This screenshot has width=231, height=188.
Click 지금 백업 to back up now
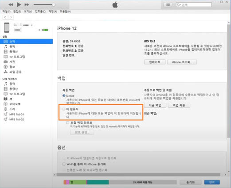155,105
